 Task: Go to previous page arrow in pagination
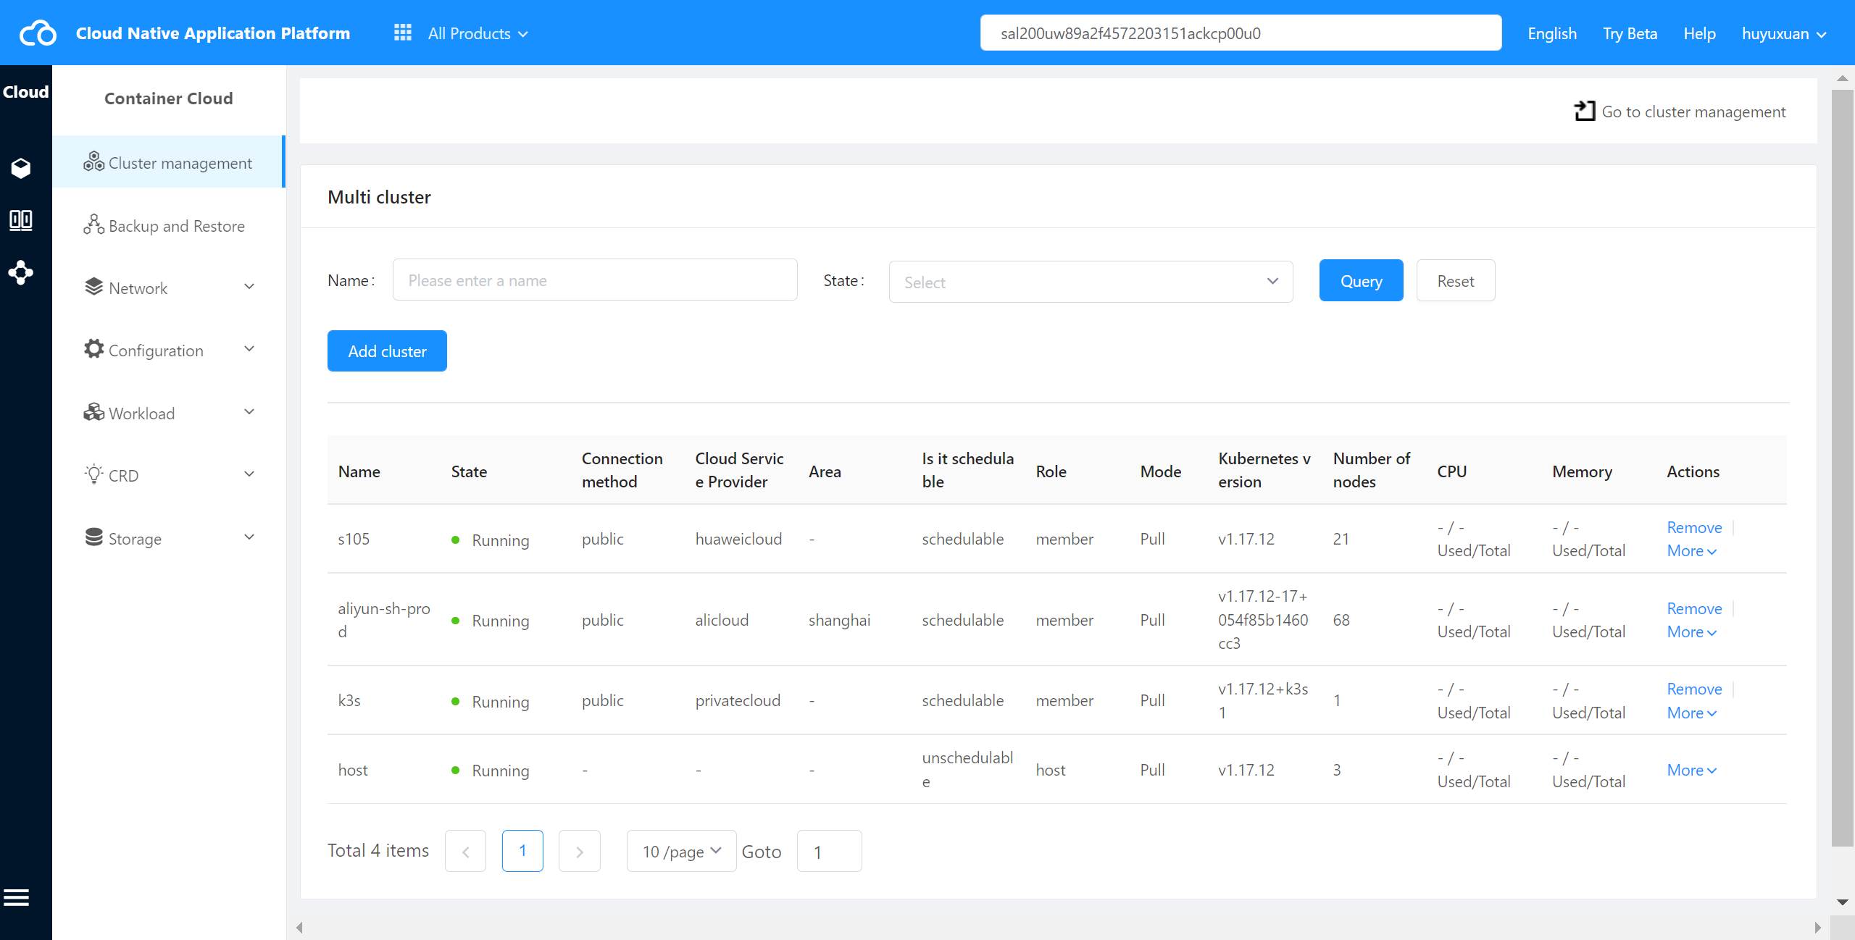click(465, 851)
